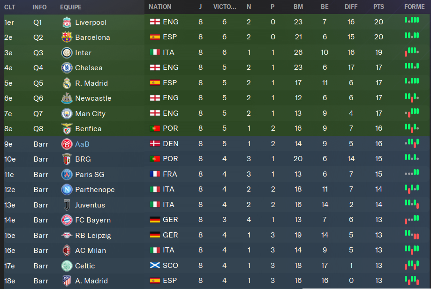The image size is (431, 289).
Task: Click the Denmark flag in AaB row
Action: click(154, 144)
